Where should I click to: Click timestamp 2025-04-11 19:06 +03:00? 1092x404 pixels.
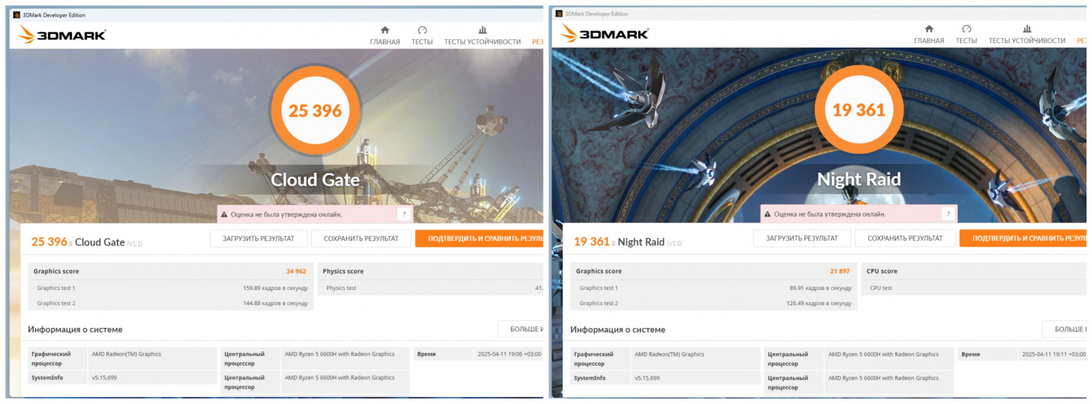(x=509, y=354)
